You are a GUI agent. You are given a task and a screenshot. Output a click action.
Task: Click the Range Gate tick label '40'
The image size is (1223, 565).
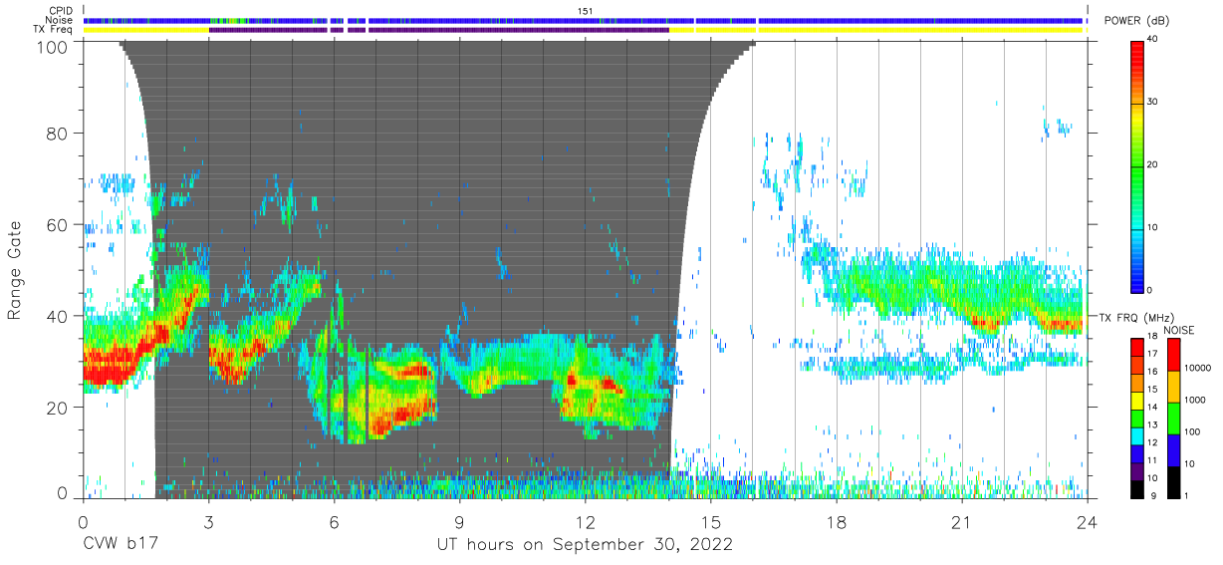pos(58,316)
